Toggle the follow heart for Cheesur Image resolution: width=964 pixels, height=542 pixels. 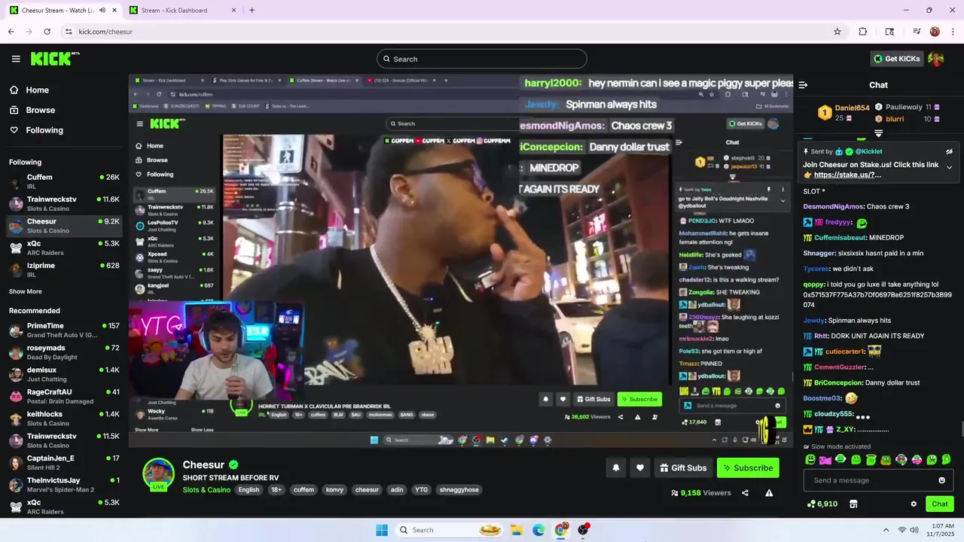[x=639, y=467]
